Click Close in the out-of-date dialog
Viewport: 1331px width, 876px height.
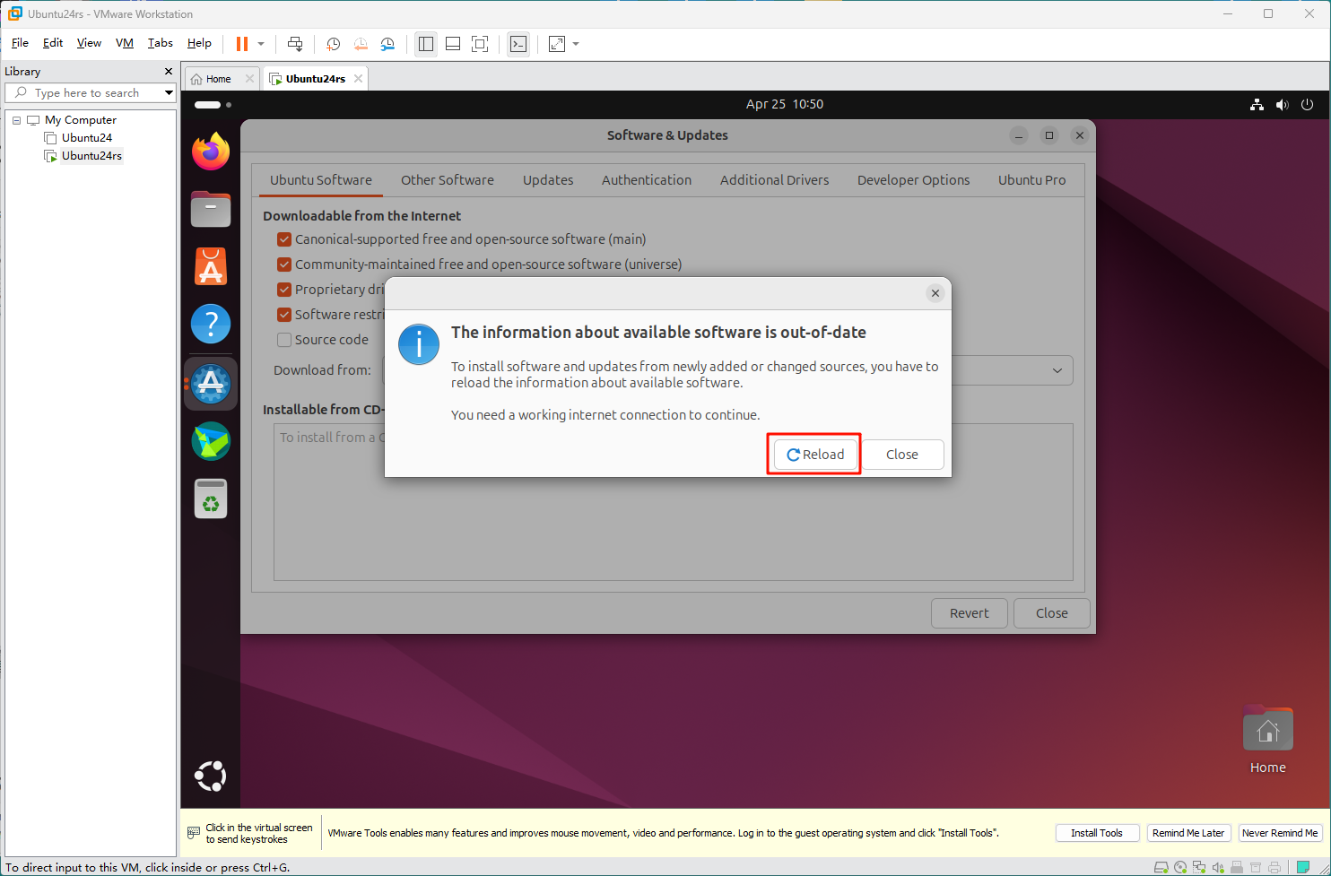tap(902, 455)
